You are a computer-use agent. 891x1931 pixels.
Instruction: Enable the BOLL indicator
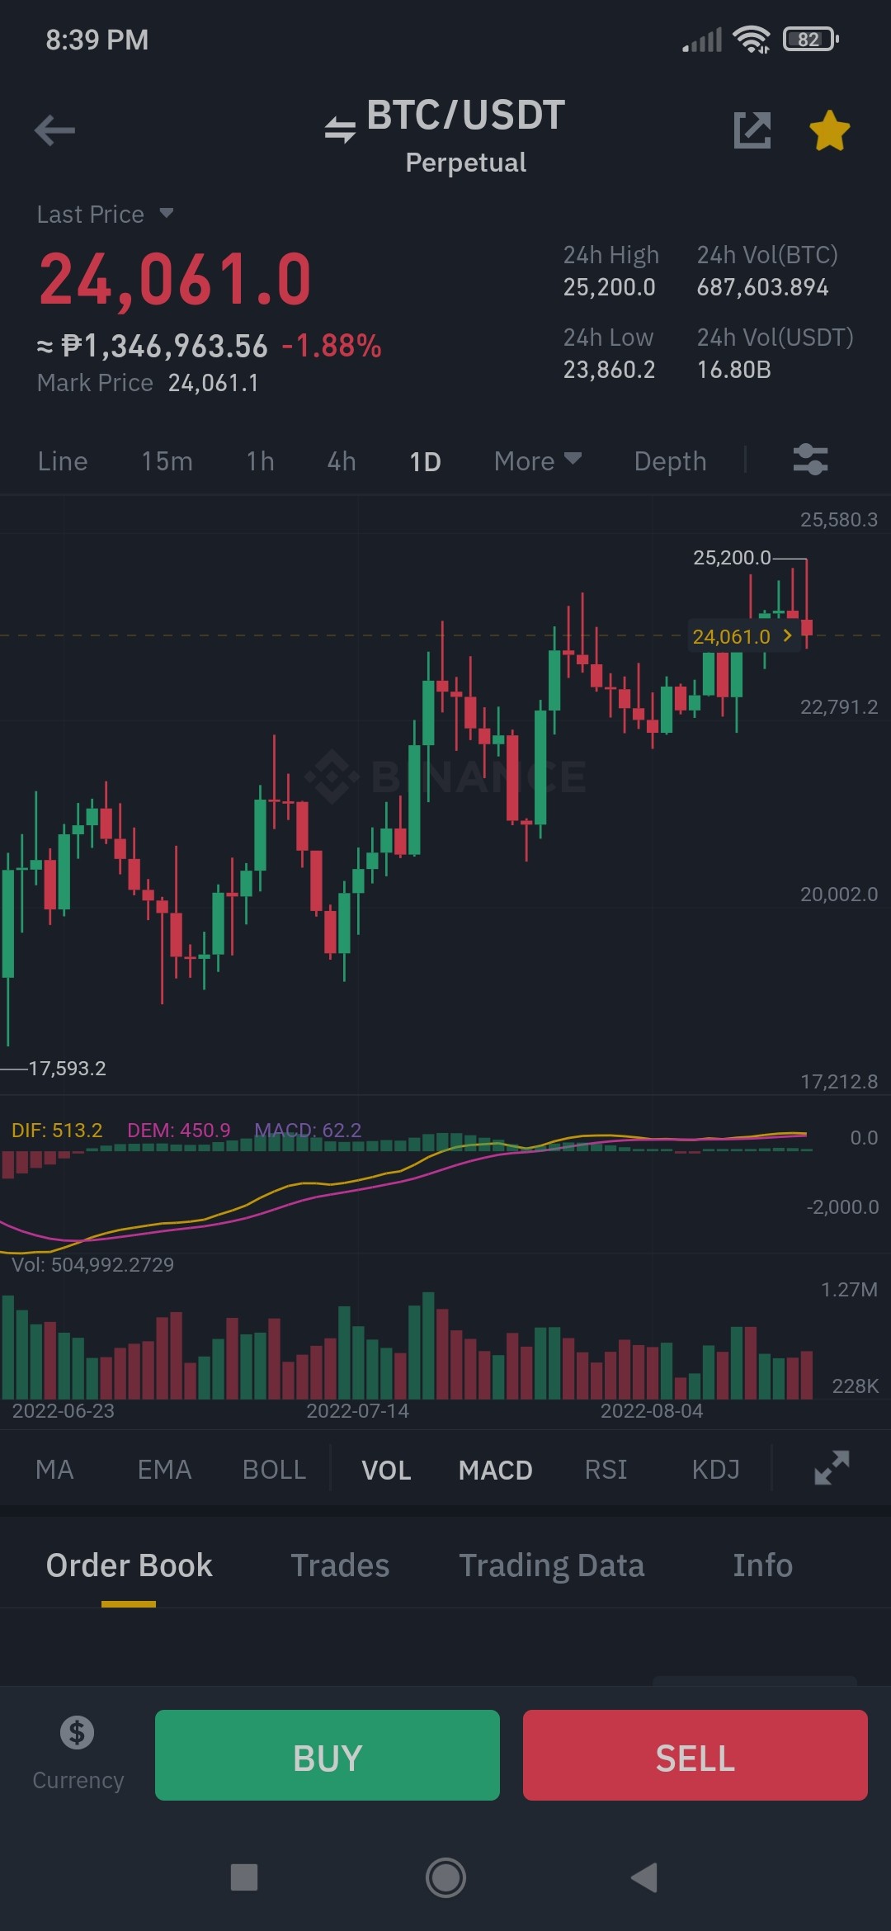click(x=274, y=1470)
